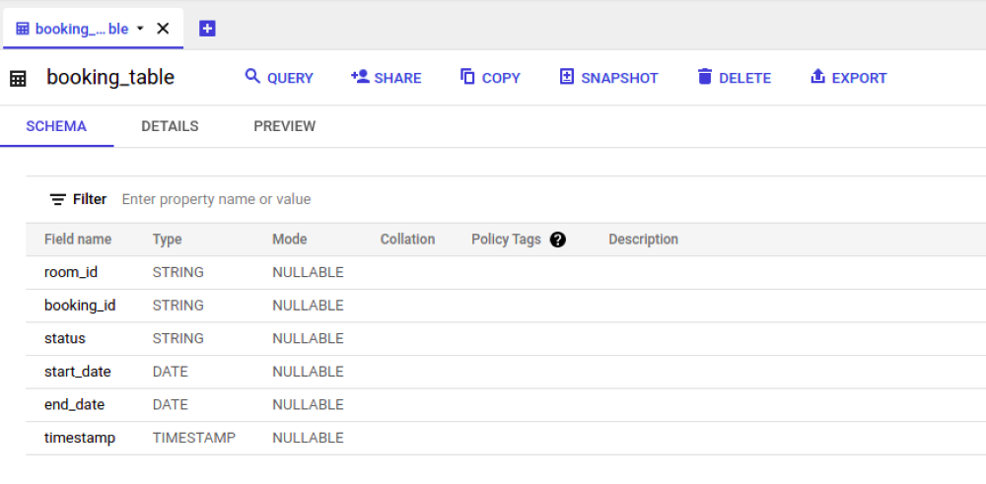Open a new tab with the plus icon

207,29
